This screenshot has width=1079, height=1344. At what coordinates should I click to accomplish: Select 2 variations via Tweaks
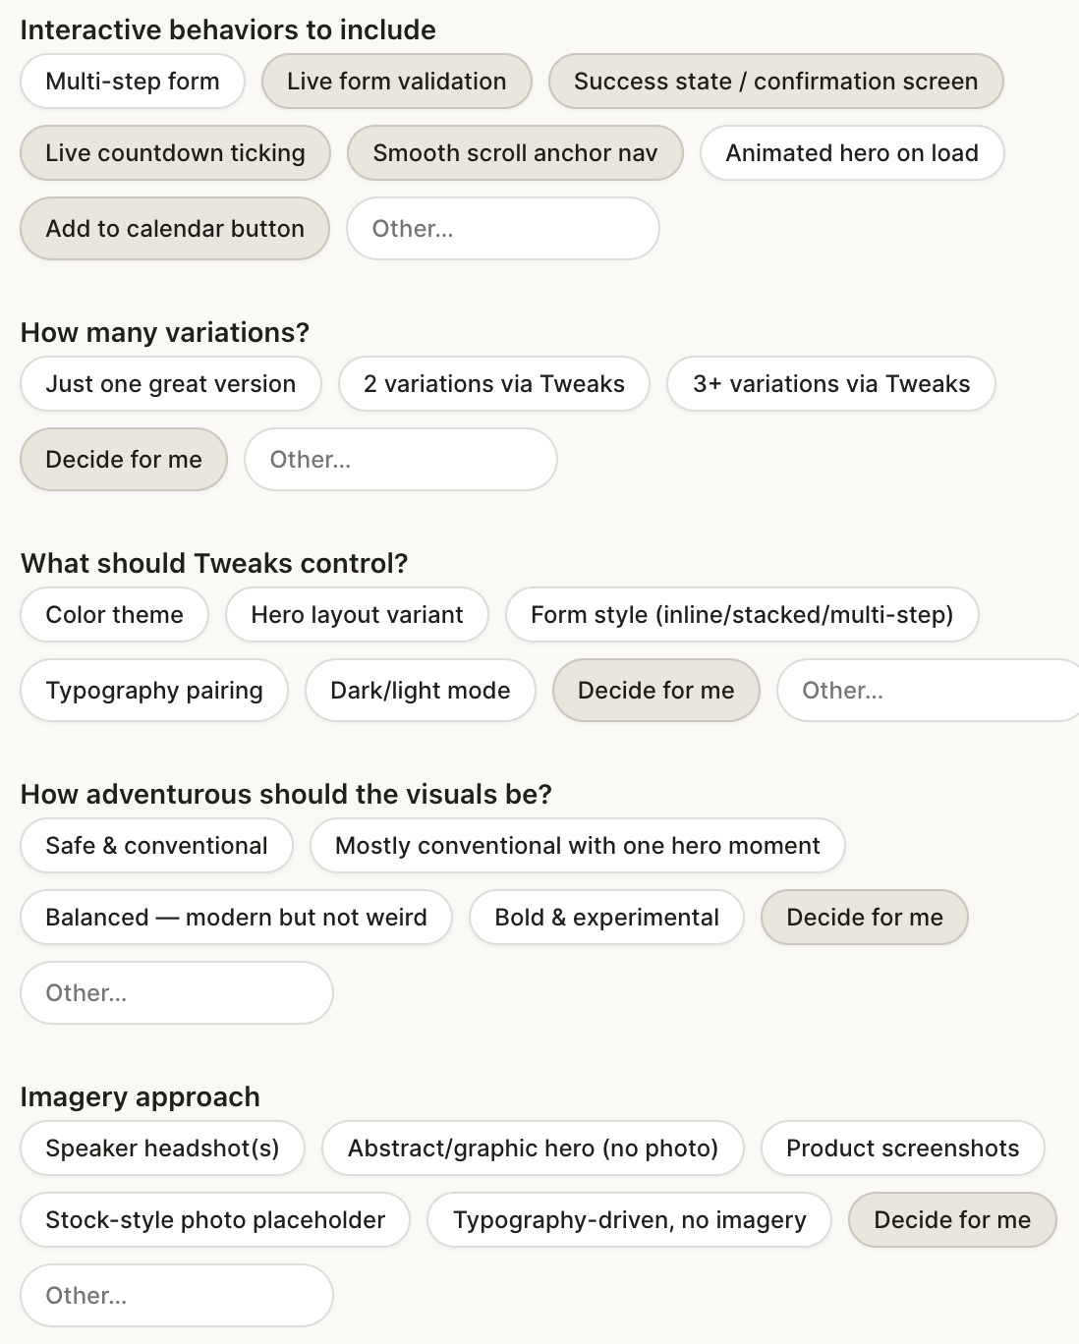[x=493, y=384]
